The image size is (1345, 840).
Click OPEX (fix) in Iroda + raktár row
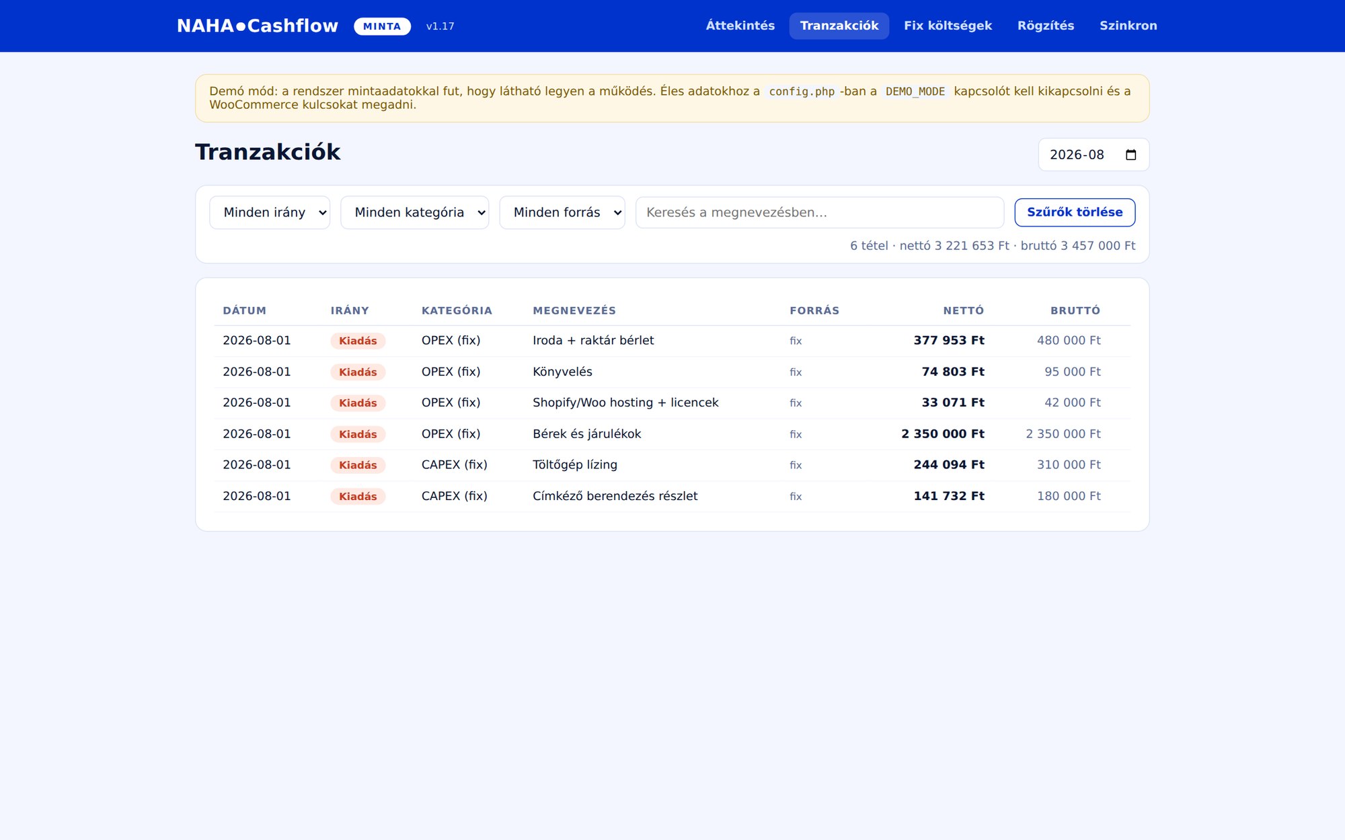(x=451, y=341)
